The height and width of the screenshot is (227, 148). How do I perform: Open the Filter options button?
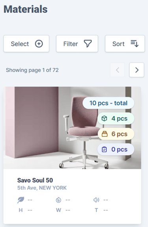click(x=77, y=44)
